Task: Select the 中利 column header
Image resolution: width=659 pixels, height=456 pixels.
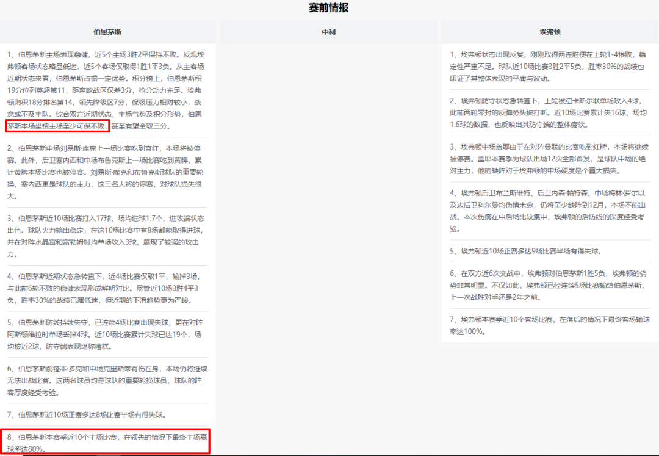Action: pyautogui.click(x=329, y=32)
